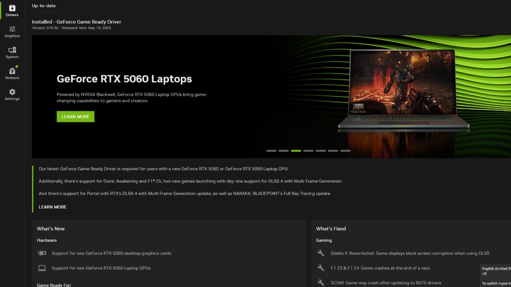The image size is (511, 287).
Task: Select the active third carousel indicator
Action: coord(296,151)
